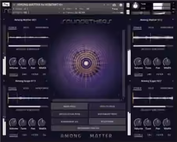The image size is (177, 142).
Task: Click the wide bottom button above Among Matter logo
Action: (88, 128)
